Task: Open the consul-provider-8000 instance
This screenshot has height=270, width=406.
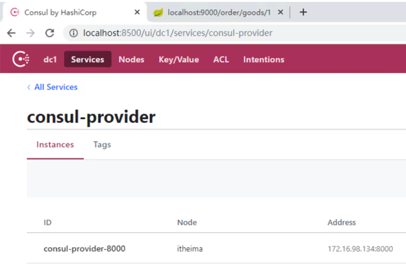Action: [85, 248]
